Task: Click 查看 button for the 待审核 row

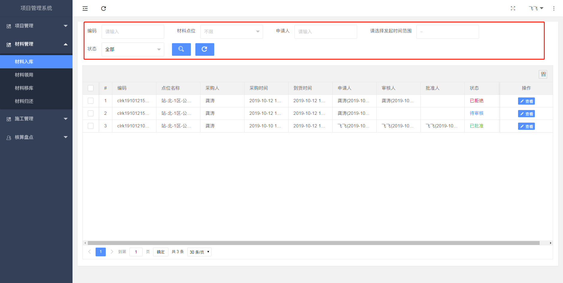Action: coord(526,114)
